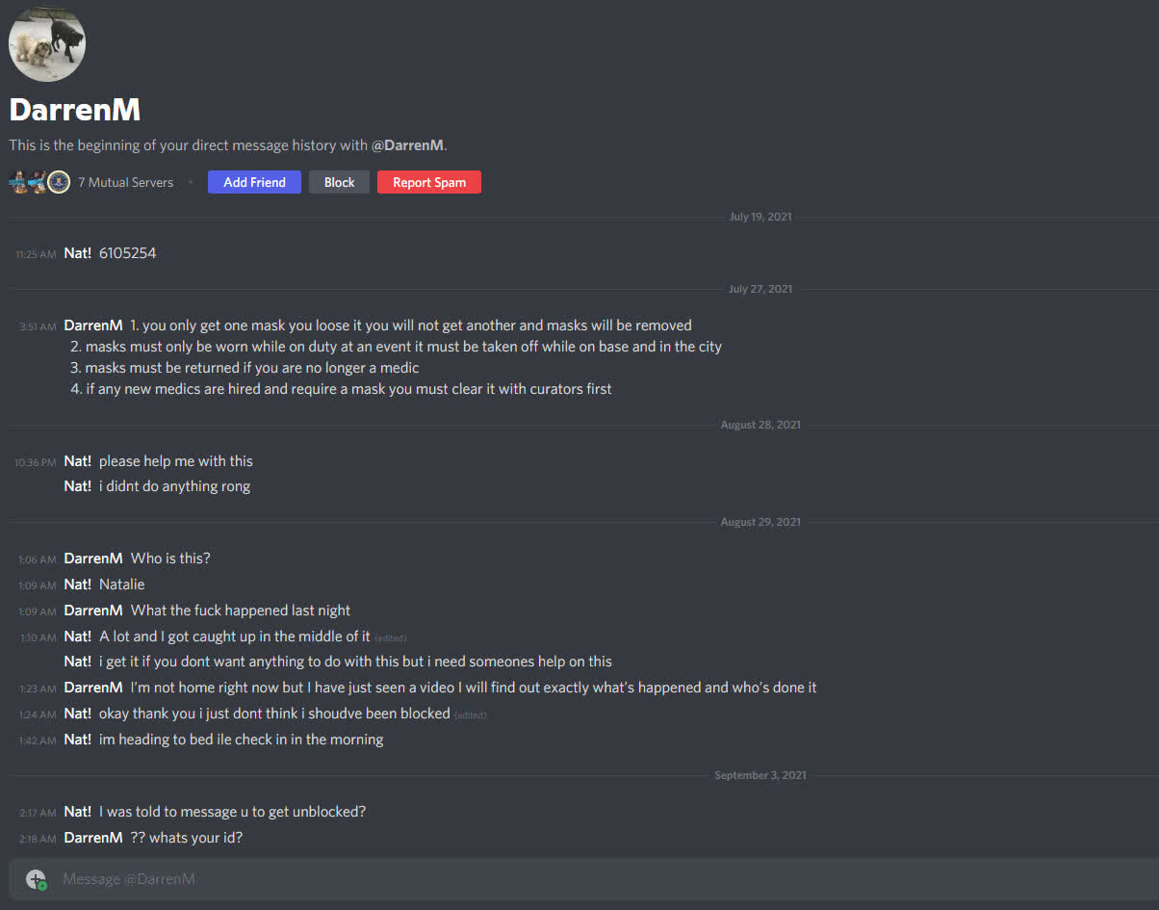
Task: Block this user with Block button
Action: [x=339, y=182]
